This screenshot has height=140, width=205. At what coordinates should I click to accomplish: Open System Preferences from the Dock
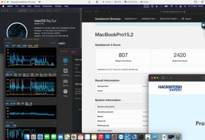[x=114, y=137]
